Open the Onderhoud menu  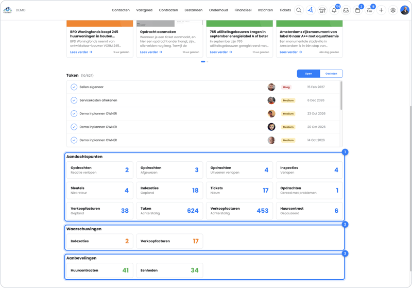[x=218, y=10]
